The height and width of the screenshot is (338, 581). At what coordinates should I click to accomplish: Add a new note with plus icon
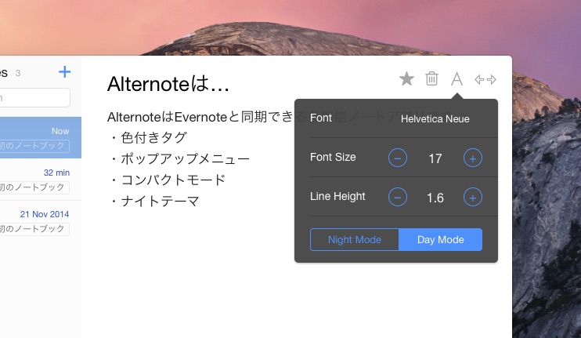[65, 71]
